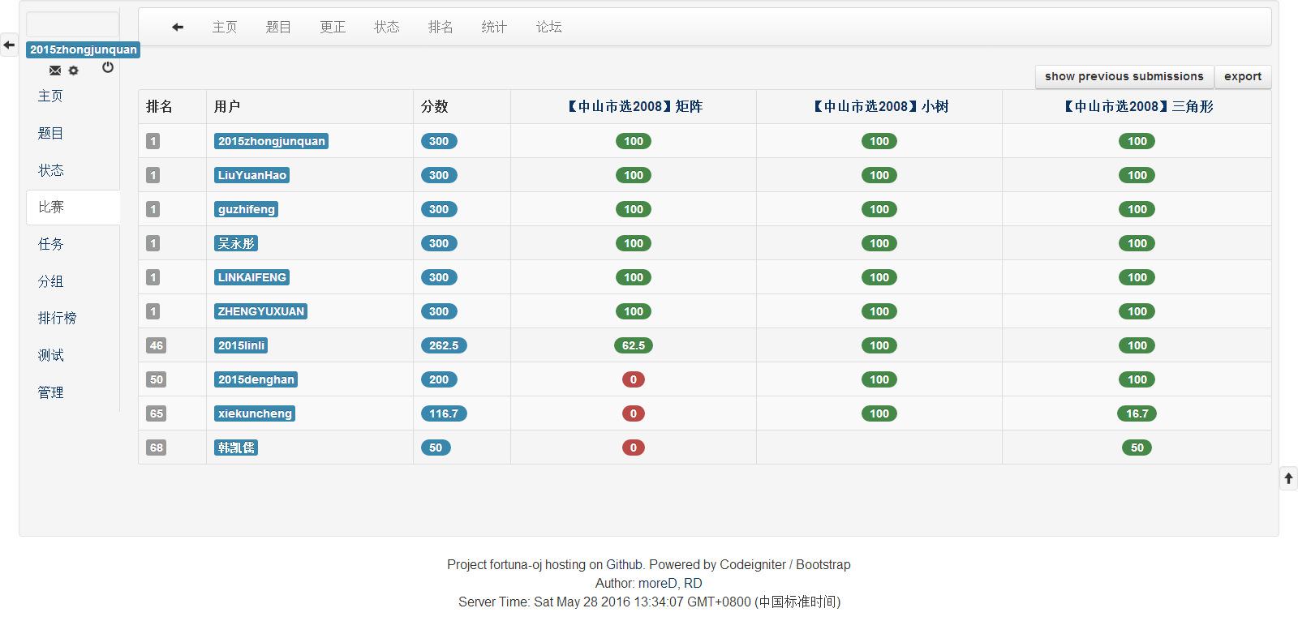Open user 2015denghan in ranking table
The width and height of the screenshot is (1298, 621).
(x=256, y=379)
